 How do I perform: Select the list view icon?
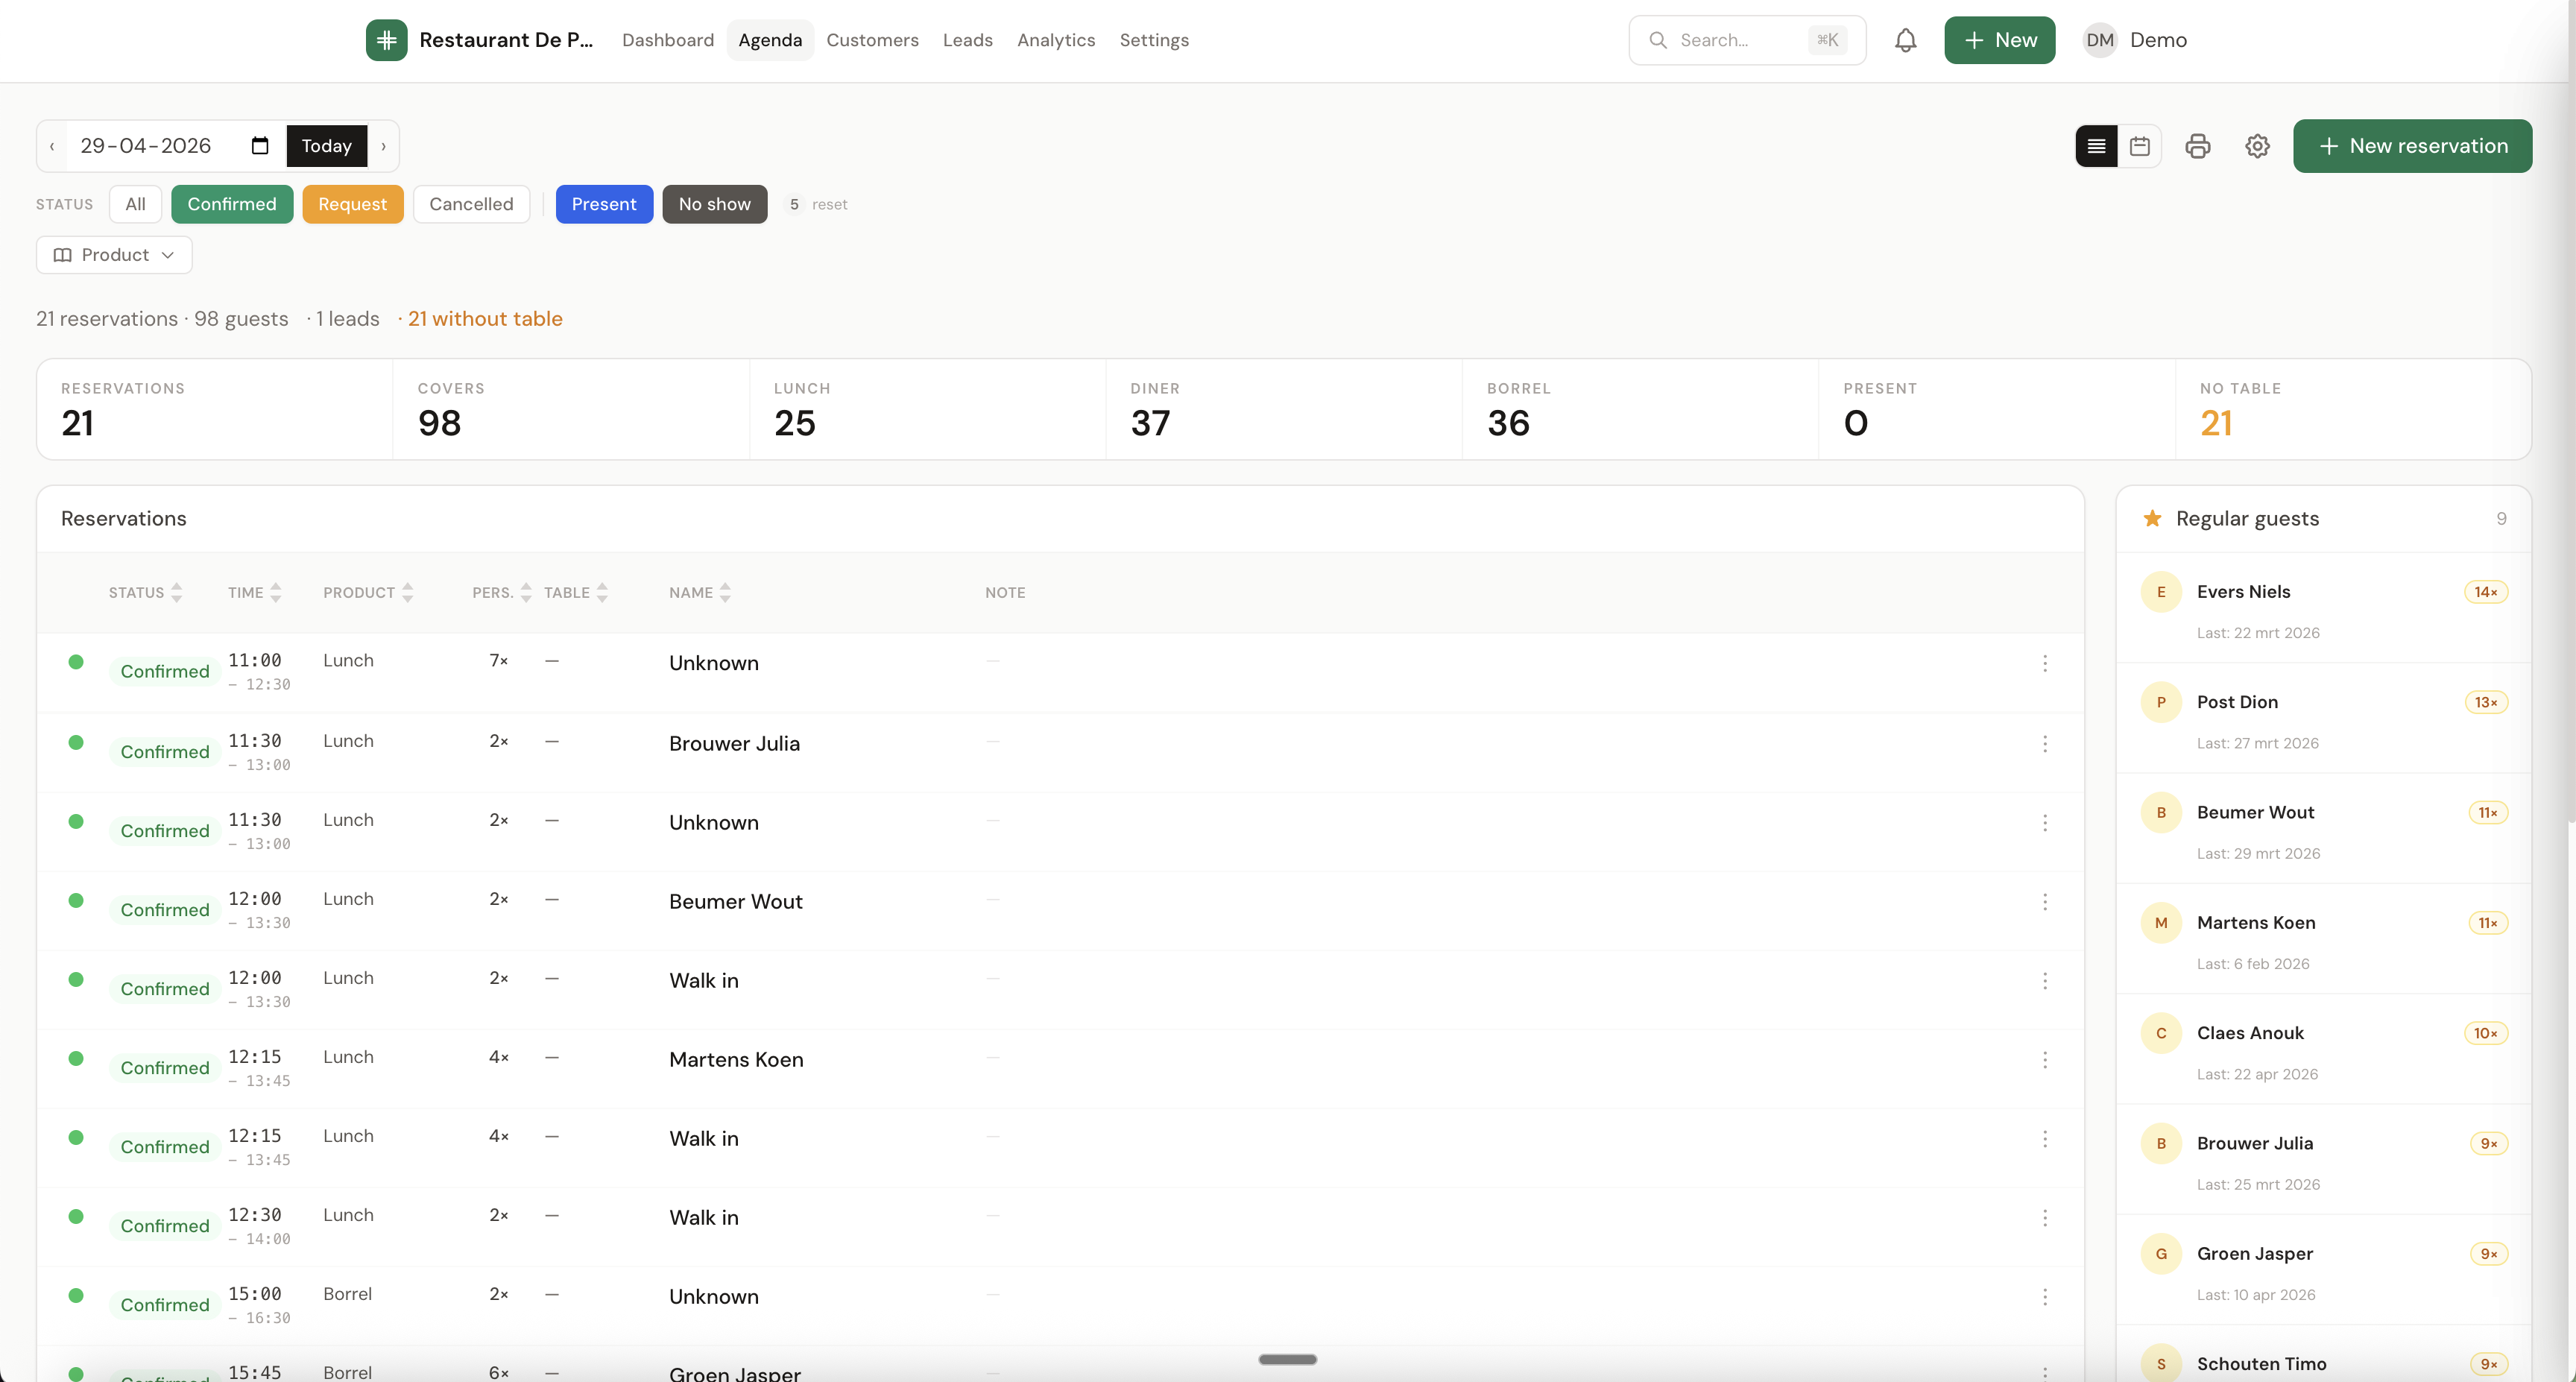(2095, 146)
